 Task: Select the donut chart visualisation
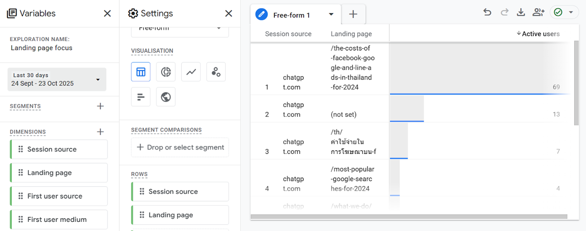[x=166, y=72]
